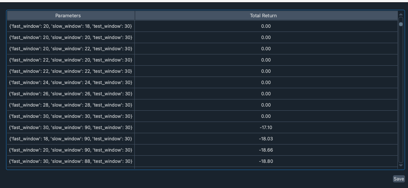Screen dimensions: 408x188
Task: Click the Save button
Action: coord(399,179)
